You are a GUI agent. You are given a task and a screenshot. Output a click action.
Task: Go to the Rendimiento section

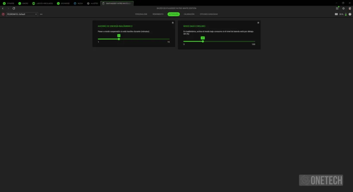158,14
